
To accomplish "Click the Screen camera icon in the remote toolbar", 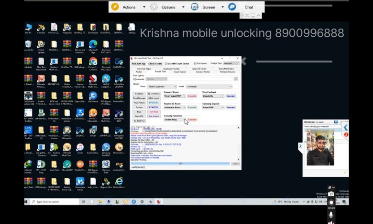I will [195, 7].
